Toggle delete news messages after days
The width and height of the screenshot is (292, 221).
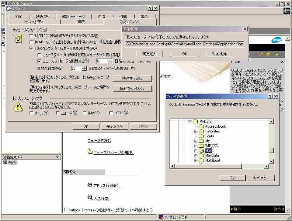coord(39,61)
